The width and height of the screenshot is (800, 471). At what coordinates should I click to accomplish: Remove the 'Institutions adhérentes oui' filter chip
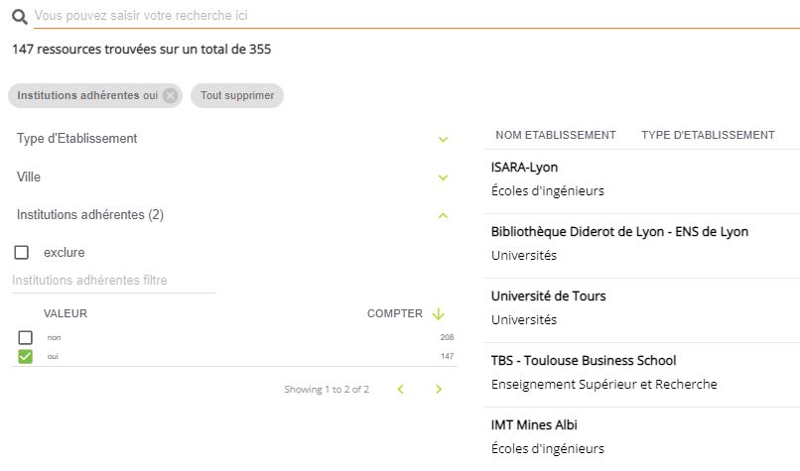pyautogui.click(x=170, y=95)
